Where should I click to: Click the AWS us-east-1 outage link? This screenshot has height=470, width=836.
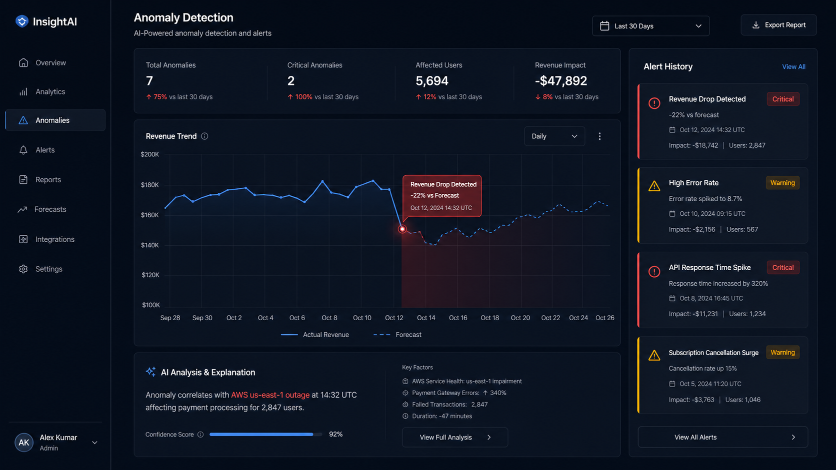(270, 395)
